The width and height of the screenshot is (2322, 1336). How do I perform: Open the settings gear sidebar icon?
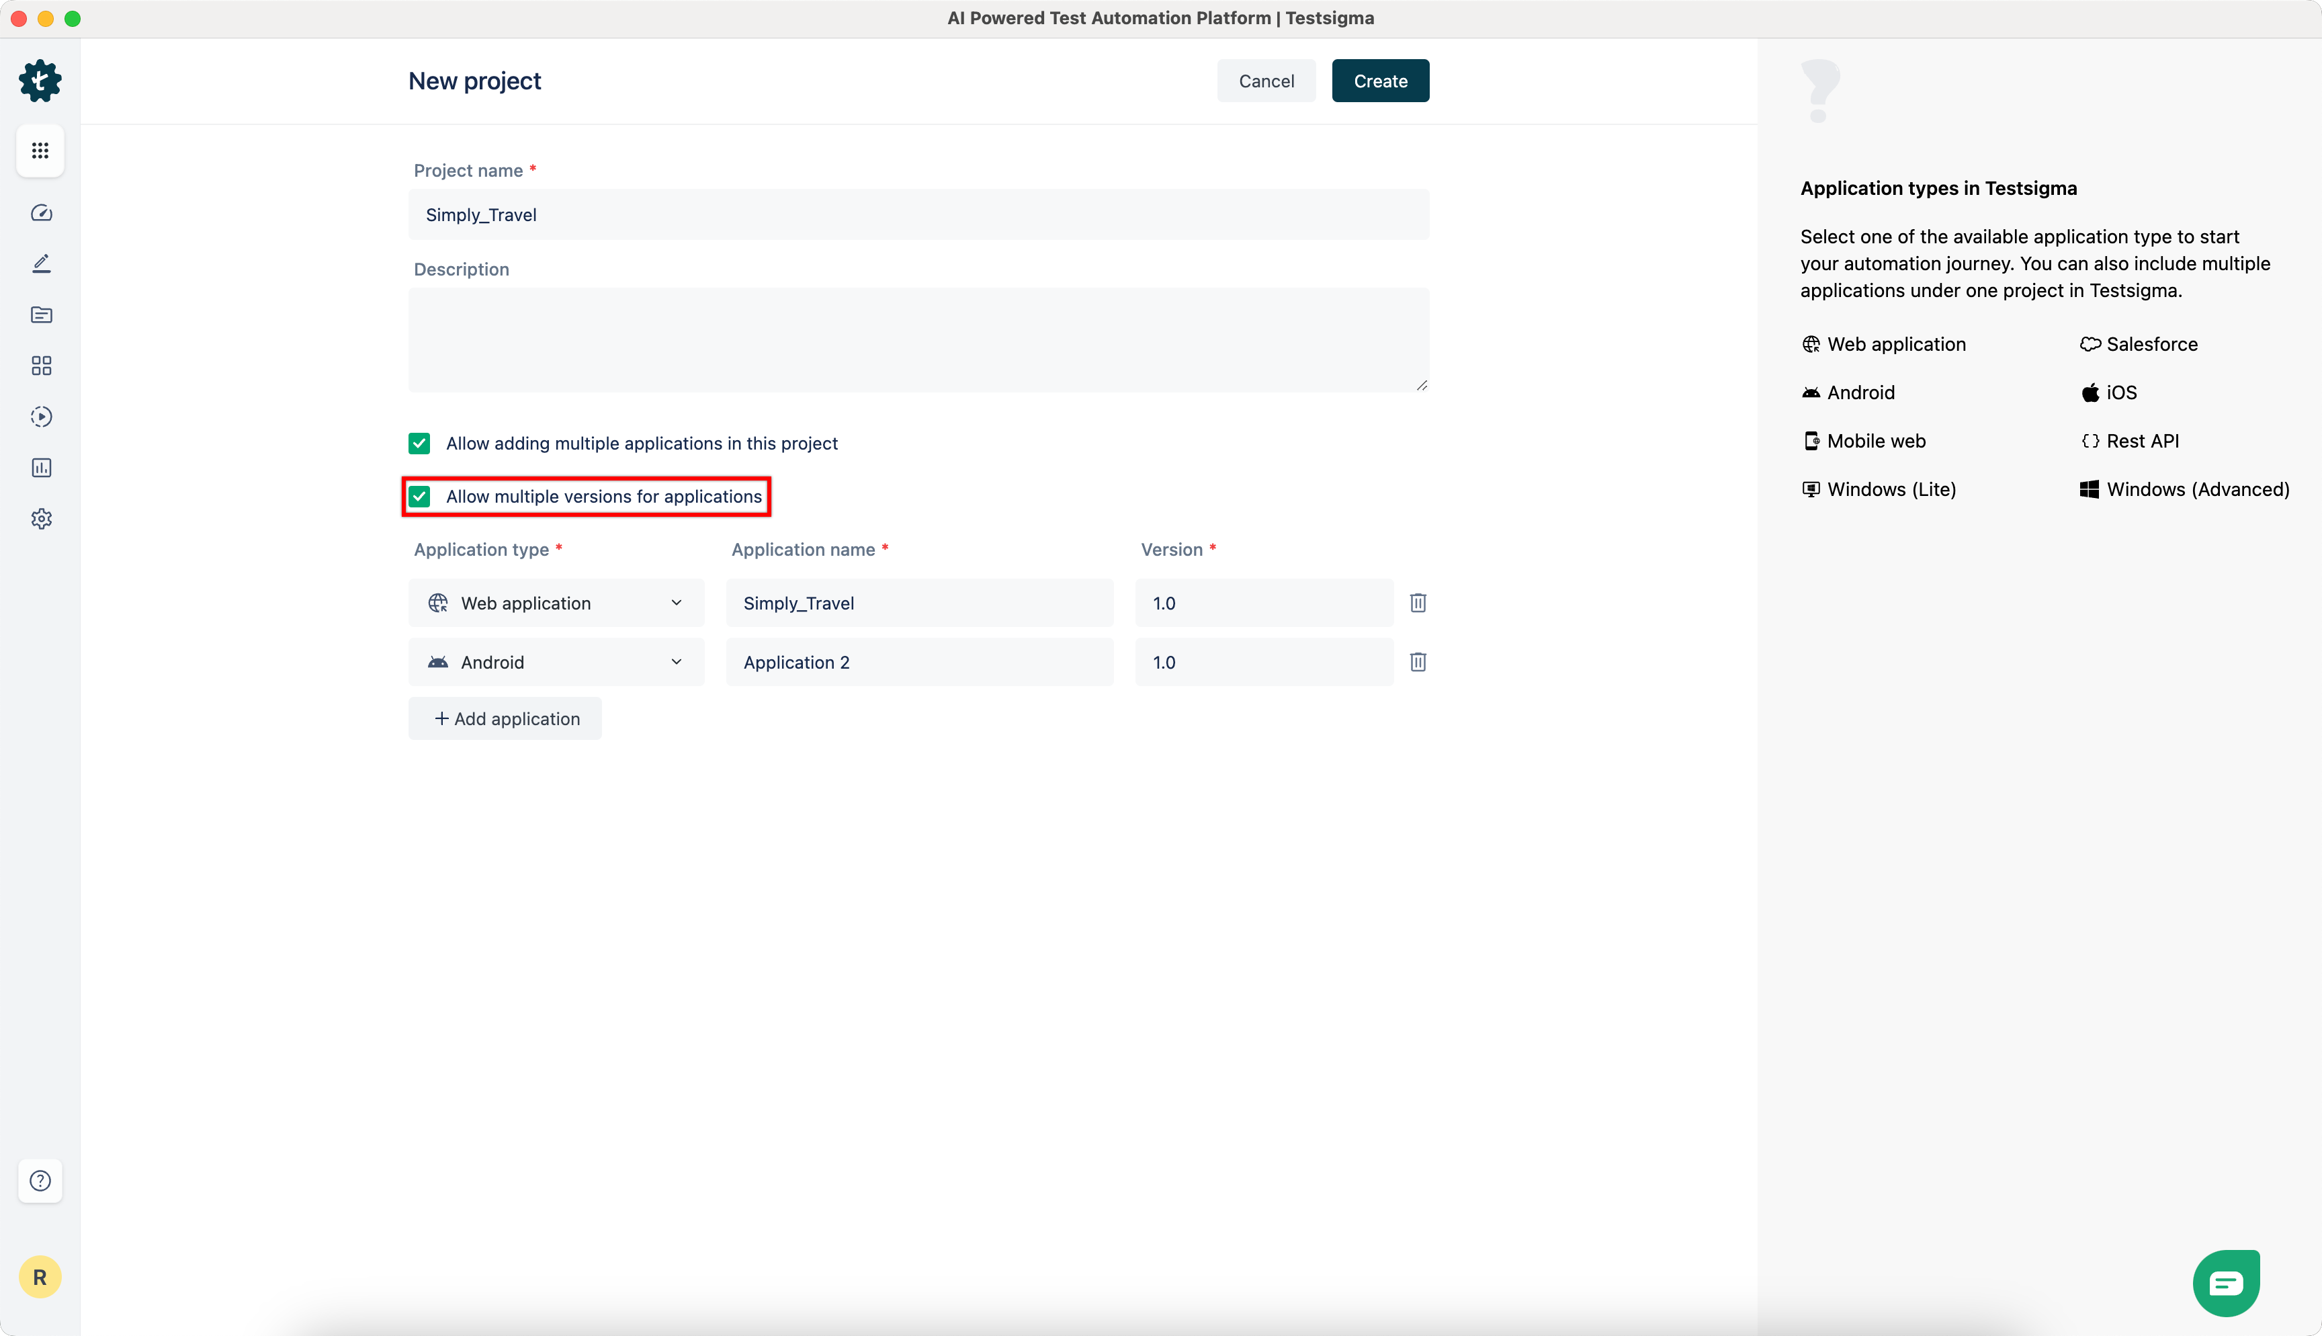pos(41,518)
